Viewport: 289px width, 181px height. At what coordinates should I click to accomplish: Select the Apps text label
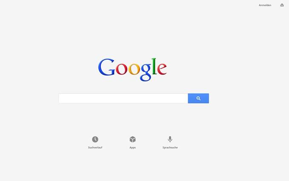coord(132,148)
